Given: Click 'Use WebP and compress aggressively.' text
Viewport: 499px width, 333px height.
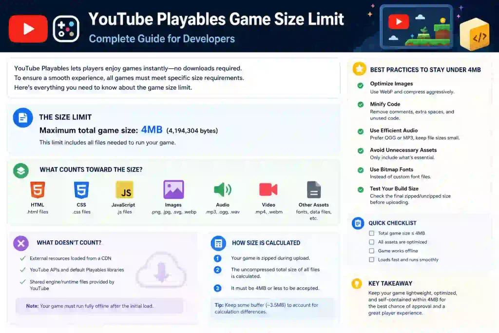Looking at the screenshot, I should (412, 92).
